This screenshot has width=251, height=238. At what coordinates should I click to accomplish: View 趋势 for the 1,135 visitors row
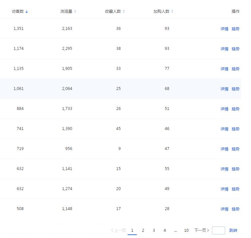coord(236,69)
